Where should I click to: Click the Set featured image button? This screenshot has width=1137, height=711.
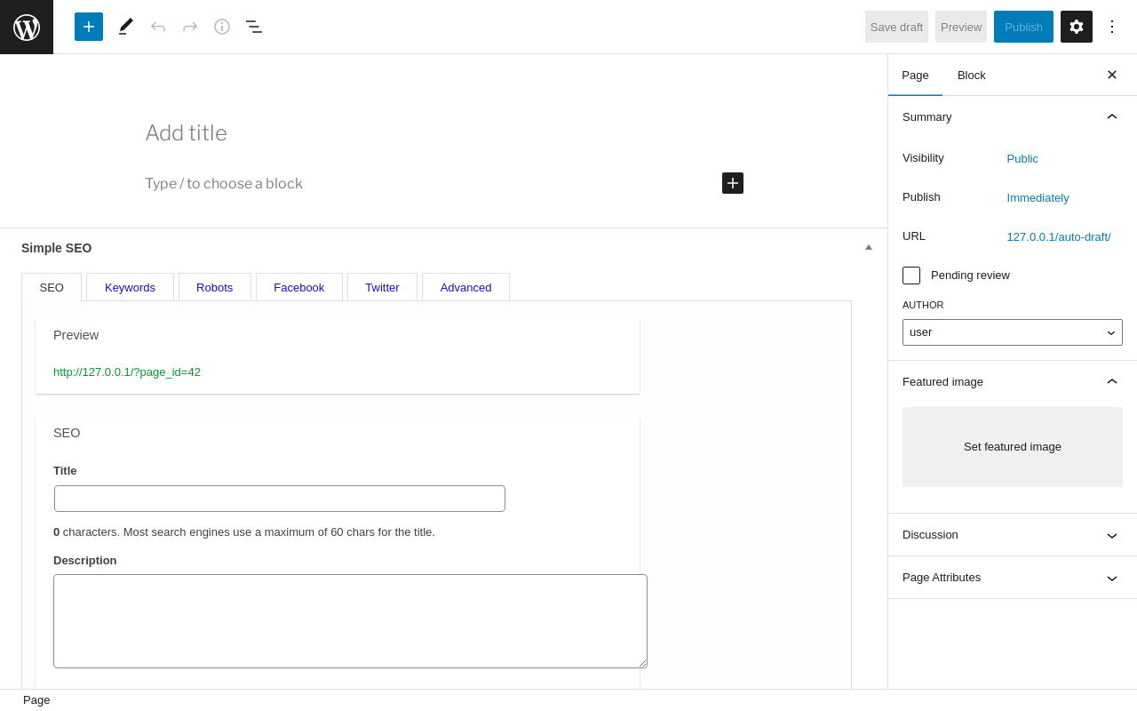[1013, 447]
